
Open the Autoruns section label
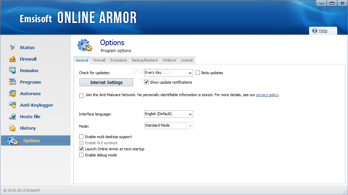(x=30, y=93)
